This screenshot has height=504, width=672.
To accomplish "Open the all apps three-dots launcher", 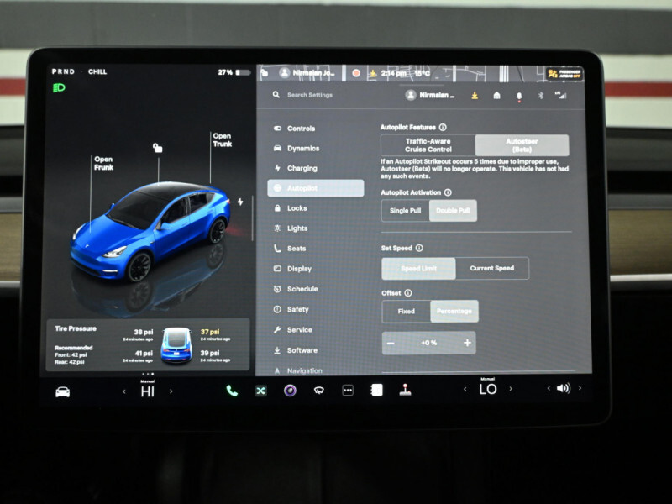I will 348,391.
